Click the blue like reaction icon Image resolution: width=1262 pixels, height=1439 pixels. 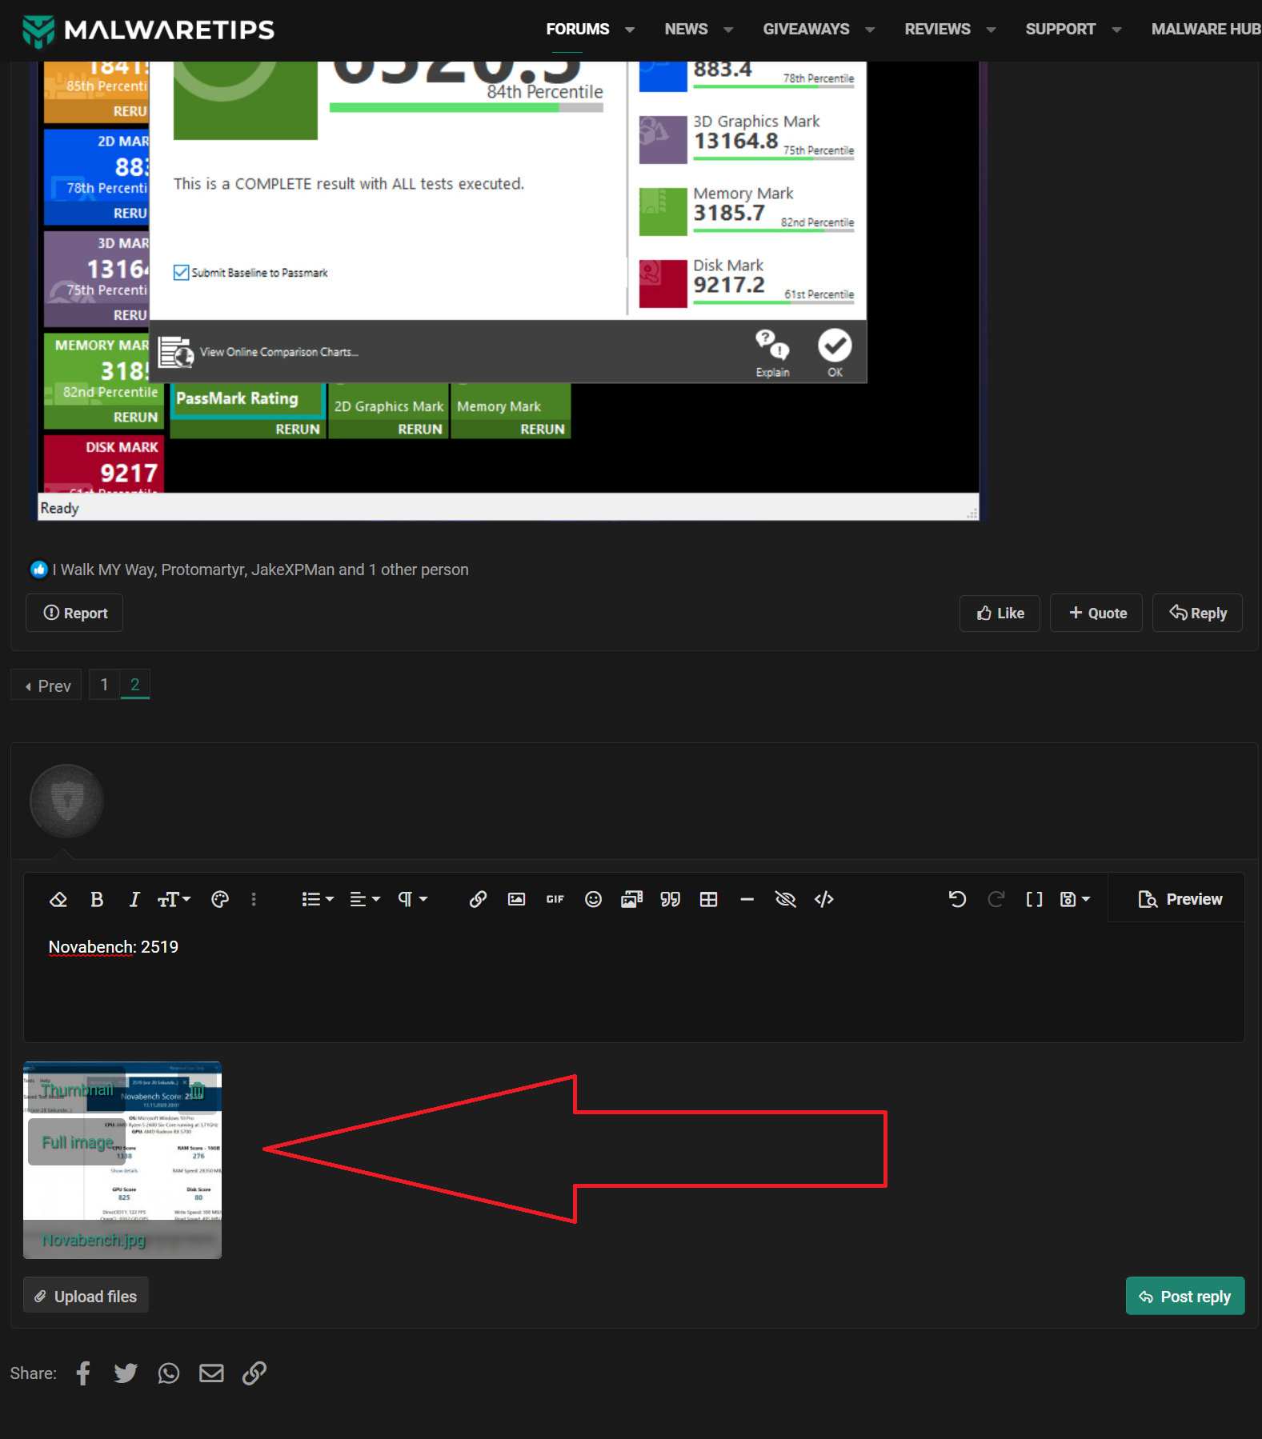pos(38,570)
